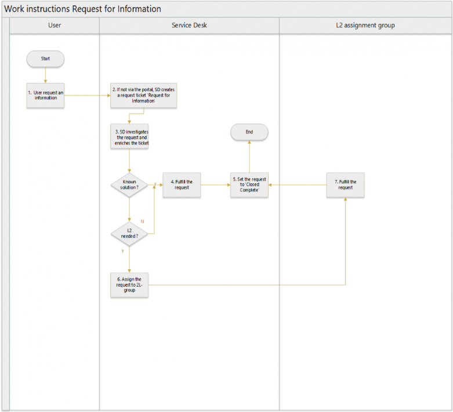Select the long connector from step 6 to step 7
The height and width of the screenshot is (412, 453).
[244, 285]
